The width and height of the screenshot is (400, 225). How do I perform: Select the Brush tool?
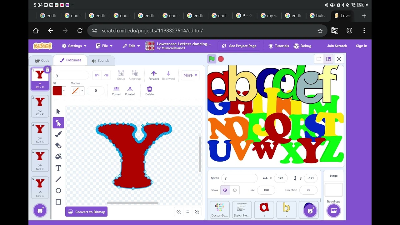[x=58, y=134]
